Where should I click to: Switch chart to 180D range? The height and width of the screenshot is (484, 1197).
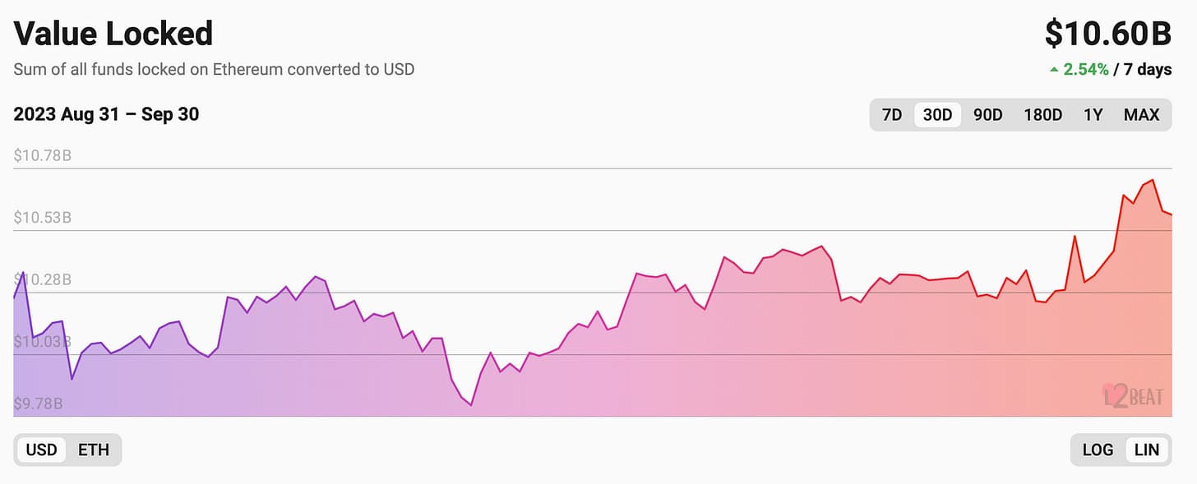[x=1042, y=115]
